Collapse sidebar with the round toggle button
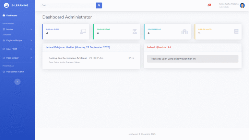 [x=17, y=82]
